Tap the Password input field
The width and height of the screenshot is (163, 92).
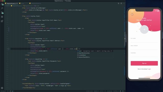pos(144,55)
